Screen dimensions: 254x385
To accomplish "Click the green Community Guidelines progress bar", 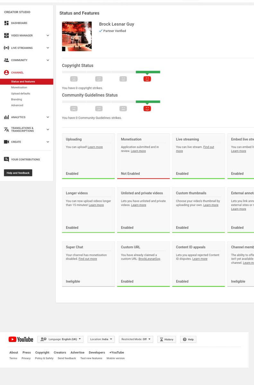I will pos(148,102).
